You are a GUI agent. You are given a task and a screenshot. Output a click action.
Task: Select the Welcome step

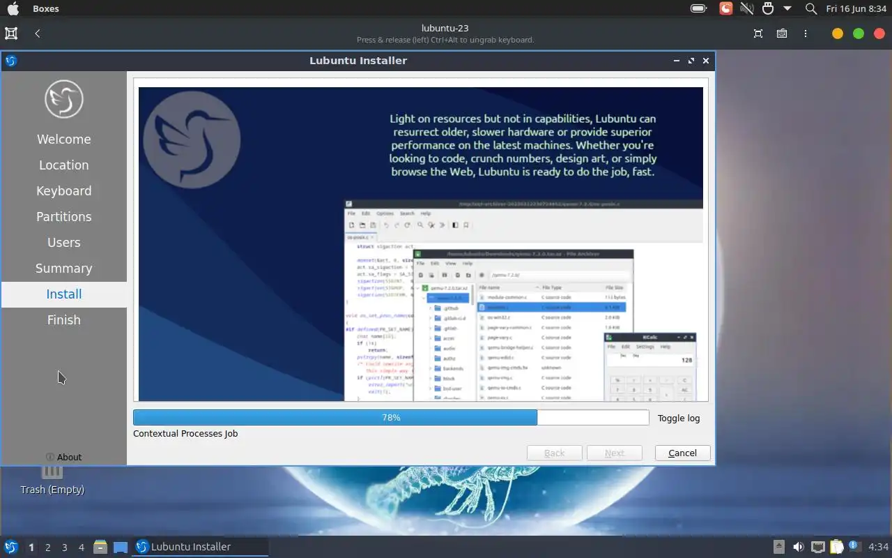[64, 139]
